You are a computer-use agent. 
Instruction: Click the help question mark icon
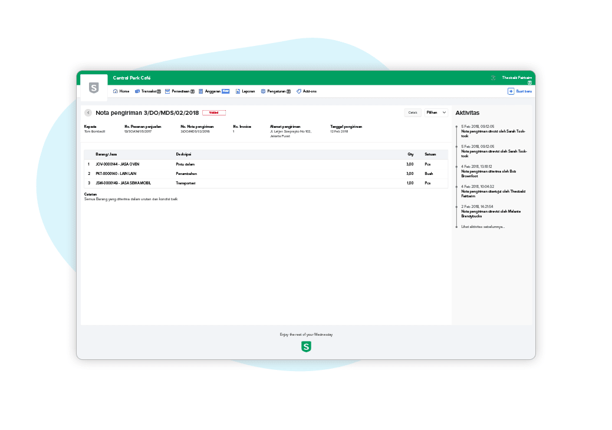[x=493, y=78]
